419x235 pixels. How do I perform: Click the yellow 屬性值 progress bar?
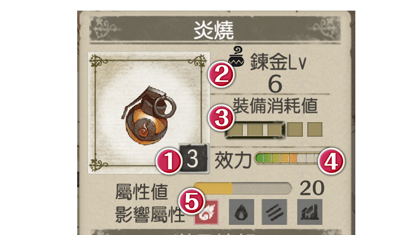point(243,188)
